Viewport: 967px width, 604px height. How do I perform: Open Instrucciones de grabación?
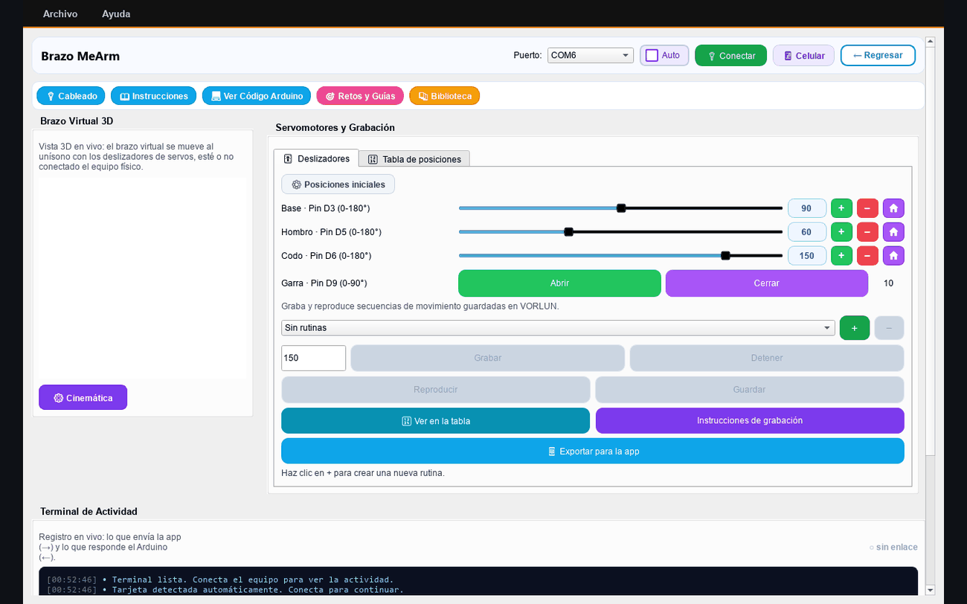point(750,421)
